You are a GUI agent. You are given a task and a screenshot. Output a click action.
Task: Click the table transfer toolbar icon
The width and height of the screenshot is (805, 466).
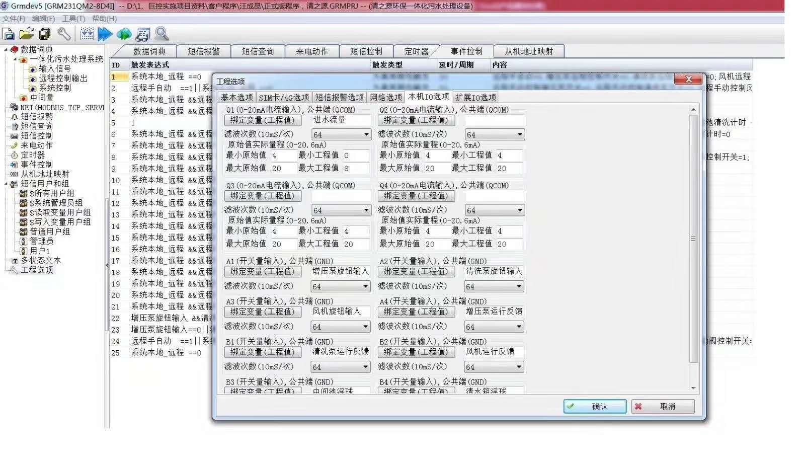click(x=143, y=34)
